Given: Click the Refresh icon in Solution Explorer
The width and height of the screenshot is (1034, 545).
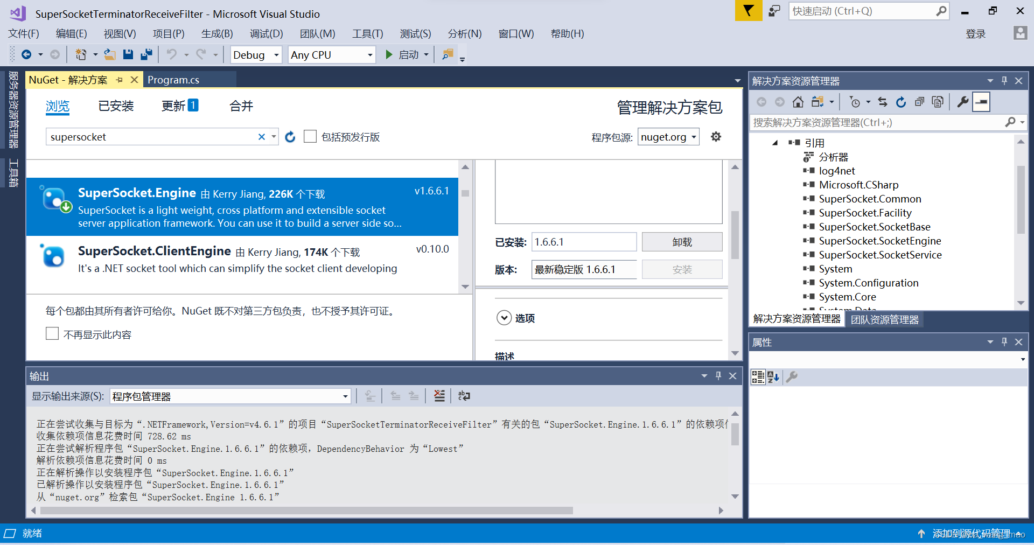Looking at the screenshot, I should 901,102.
